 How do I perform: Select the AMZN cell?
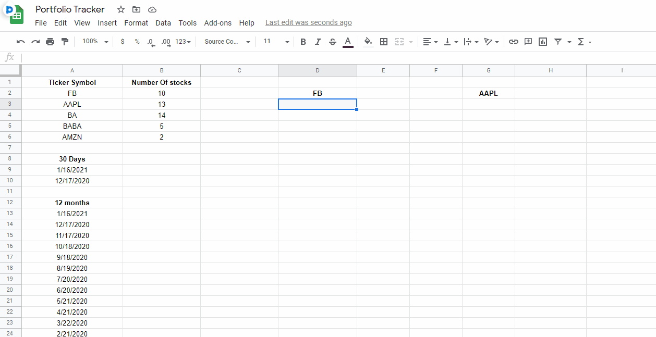pos(72,137)
